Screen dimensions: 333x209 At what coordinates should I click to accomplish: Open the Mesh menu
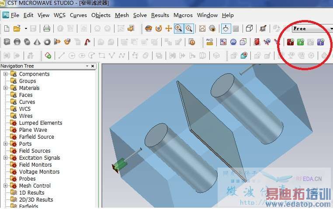coord(122,15)
